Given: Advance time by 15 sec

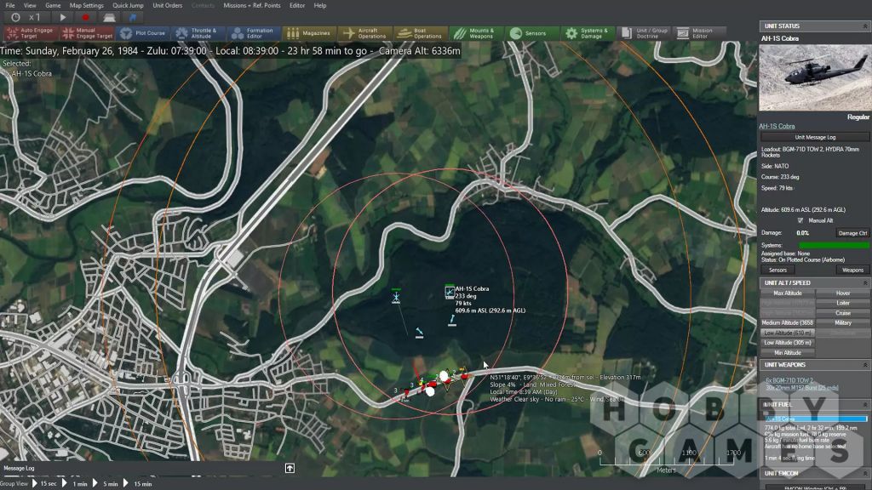Looking at the screenshot, I should click(x=45, y=483).
